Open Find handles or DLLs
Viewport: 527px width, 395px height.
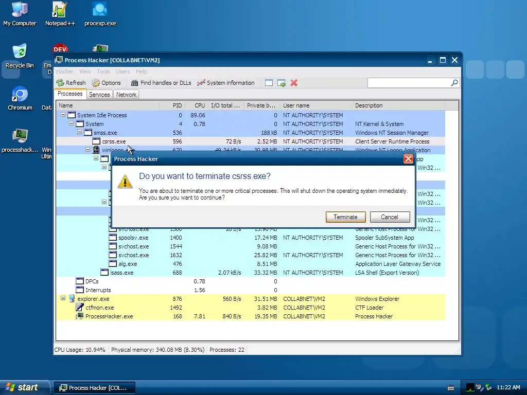(161, 83)
